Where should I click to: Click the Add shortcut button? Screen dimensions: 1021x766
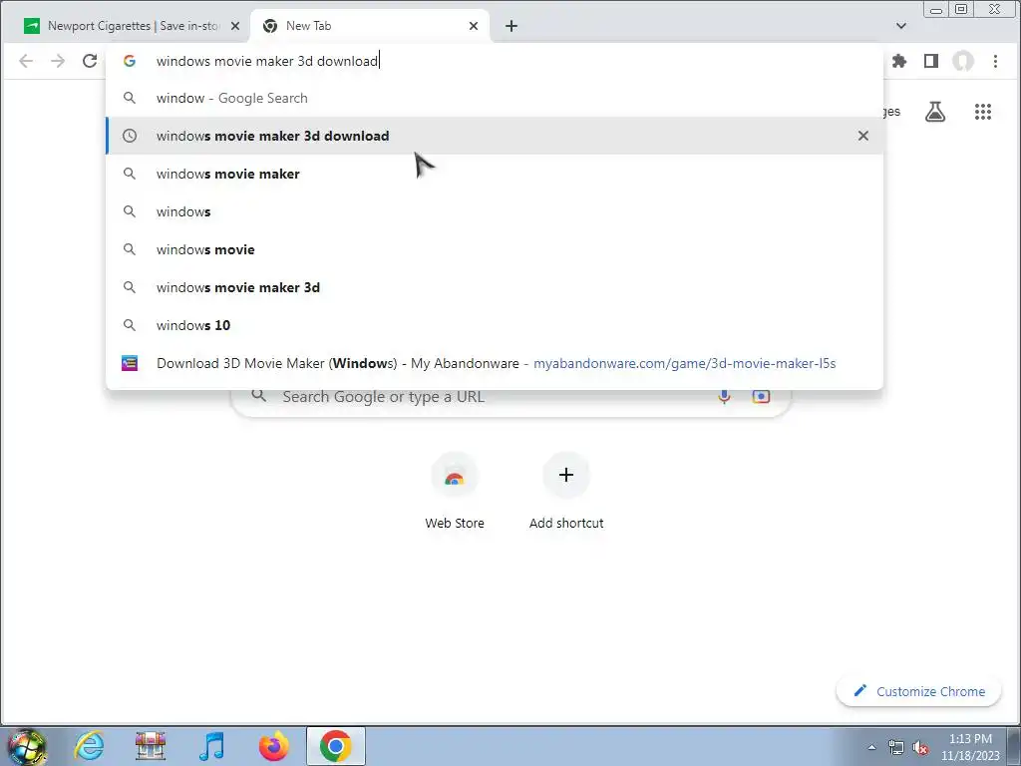pos(566,492)
